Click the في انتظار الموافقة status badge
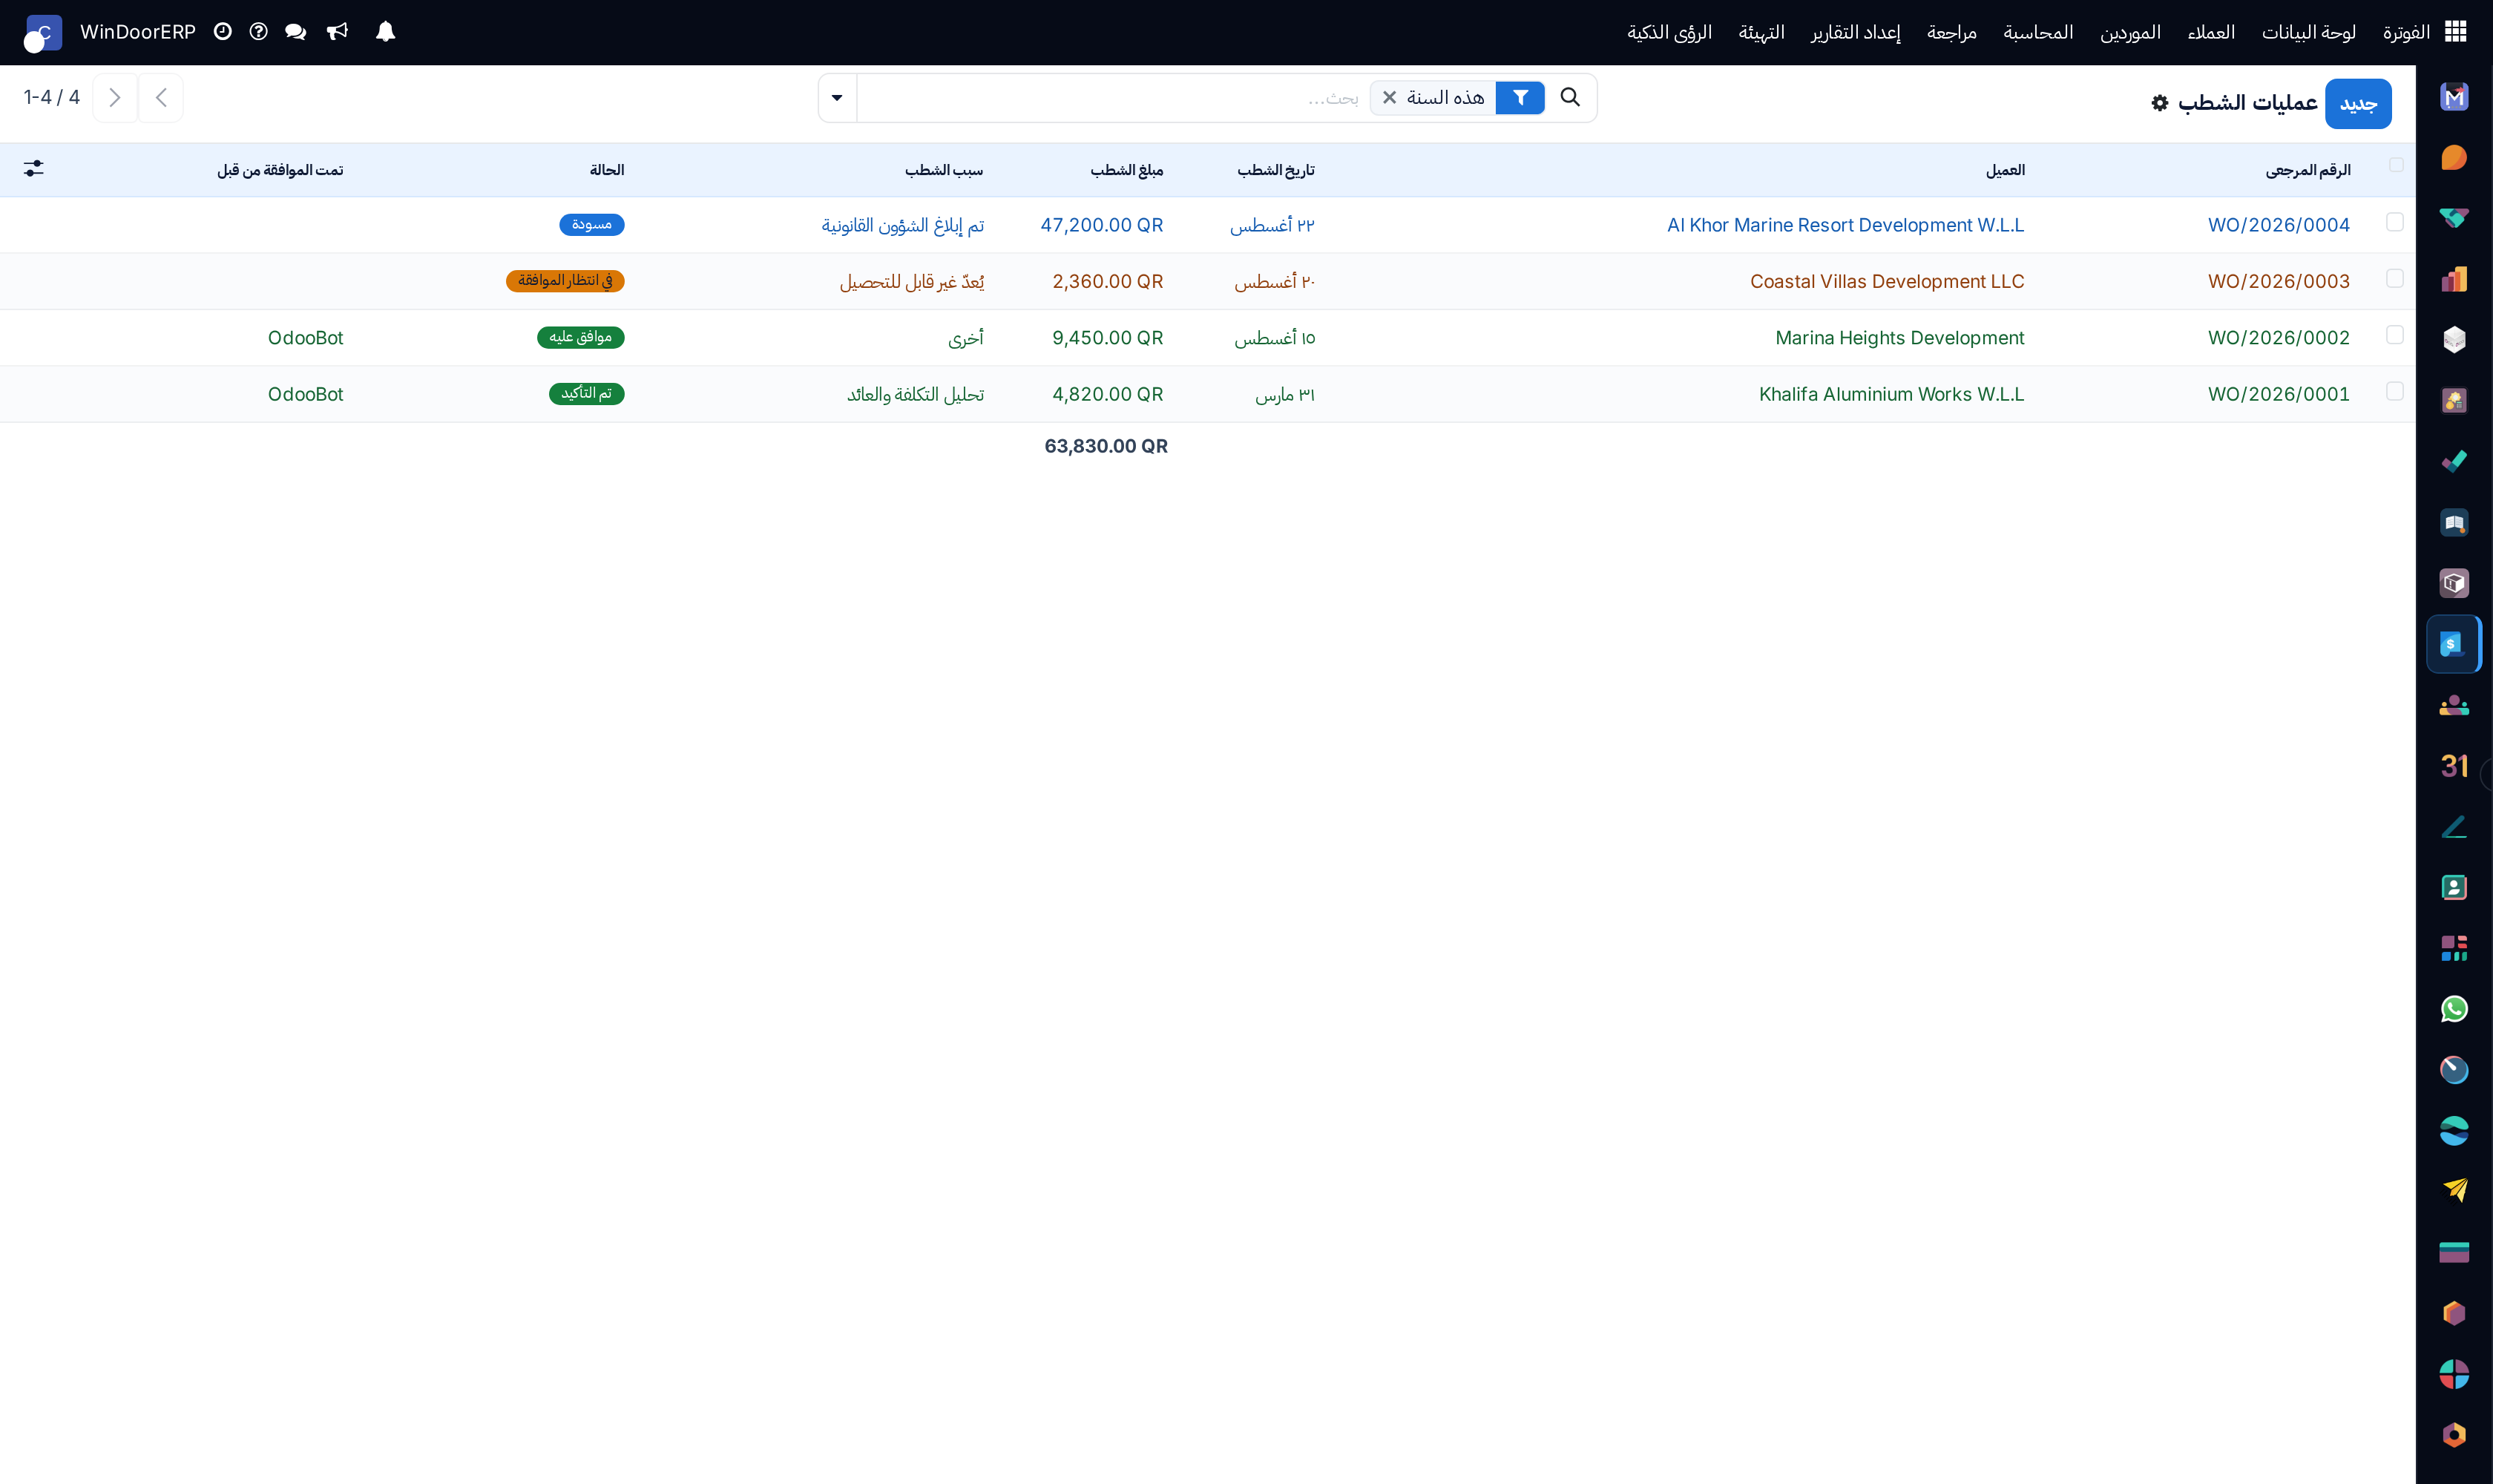 565,281
